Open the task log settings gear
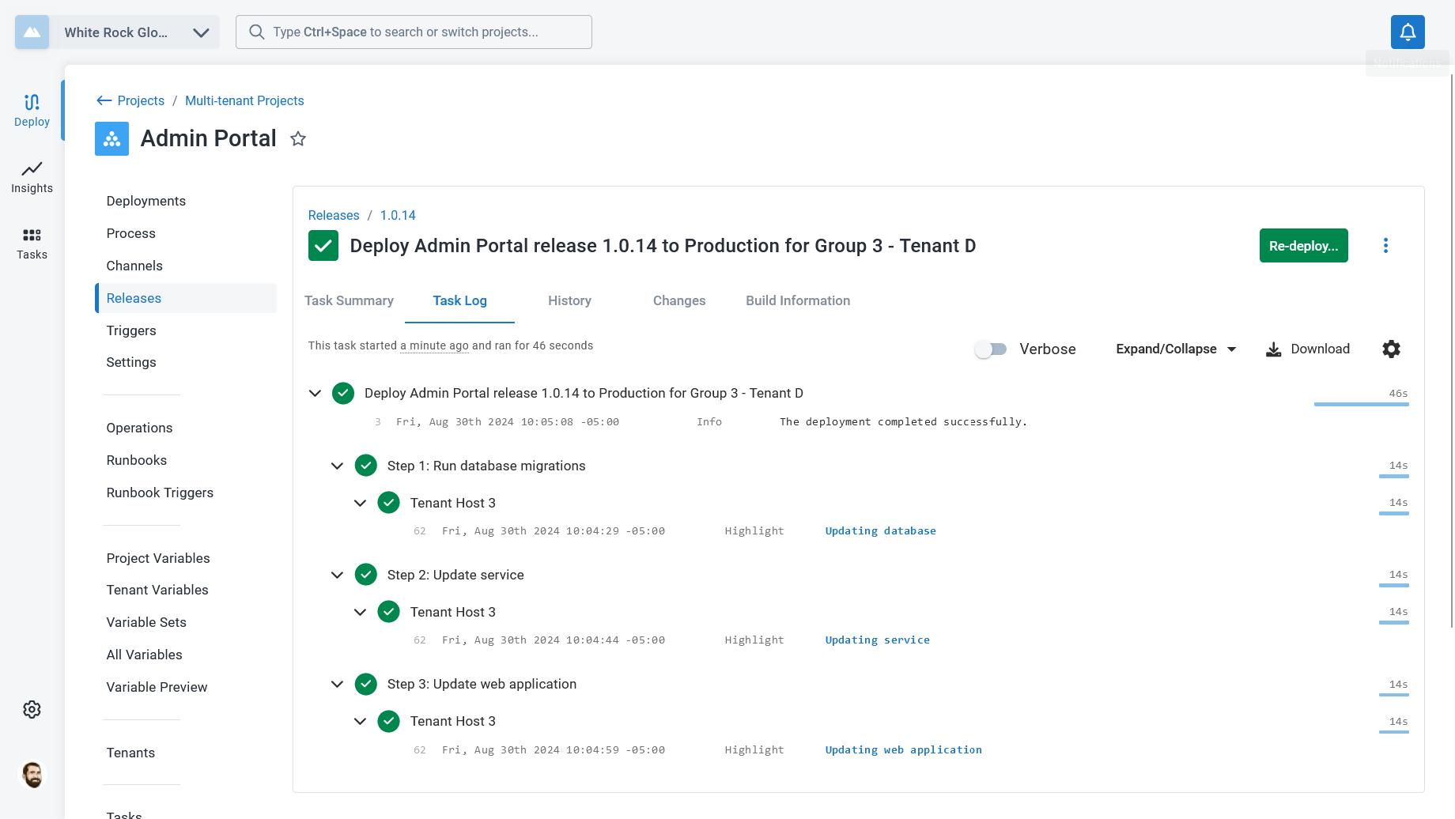 [x=1391, y=349]
